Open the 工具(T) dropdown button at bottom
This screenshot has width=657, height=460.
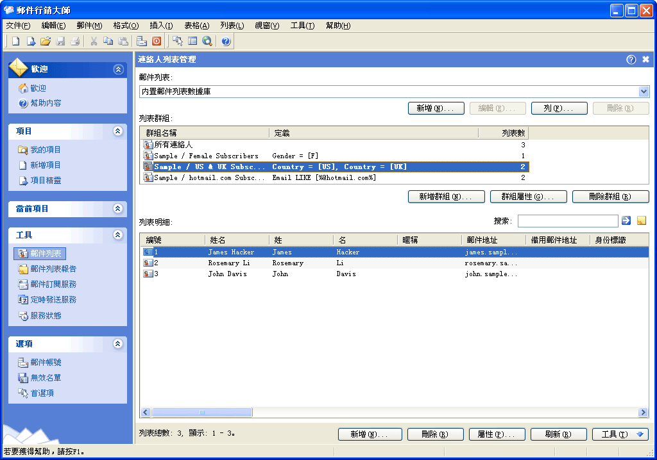click(x=620, y=434)
